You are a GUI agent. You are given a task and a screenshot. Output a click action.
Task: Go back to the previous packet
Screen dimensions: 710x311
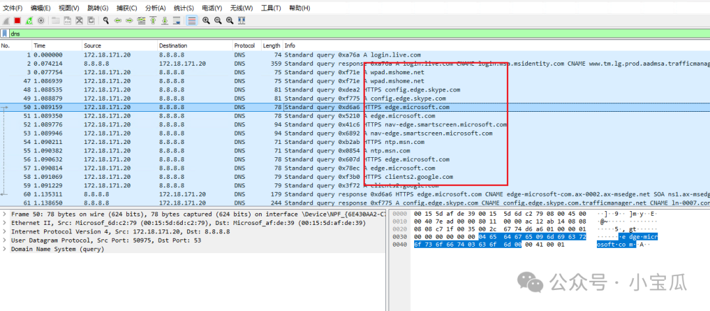coord(118,20)
